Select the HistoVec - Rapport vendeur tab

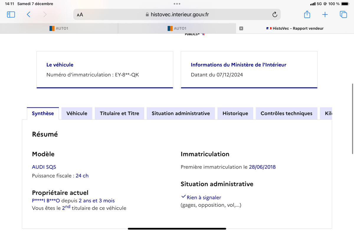[295, 29]
